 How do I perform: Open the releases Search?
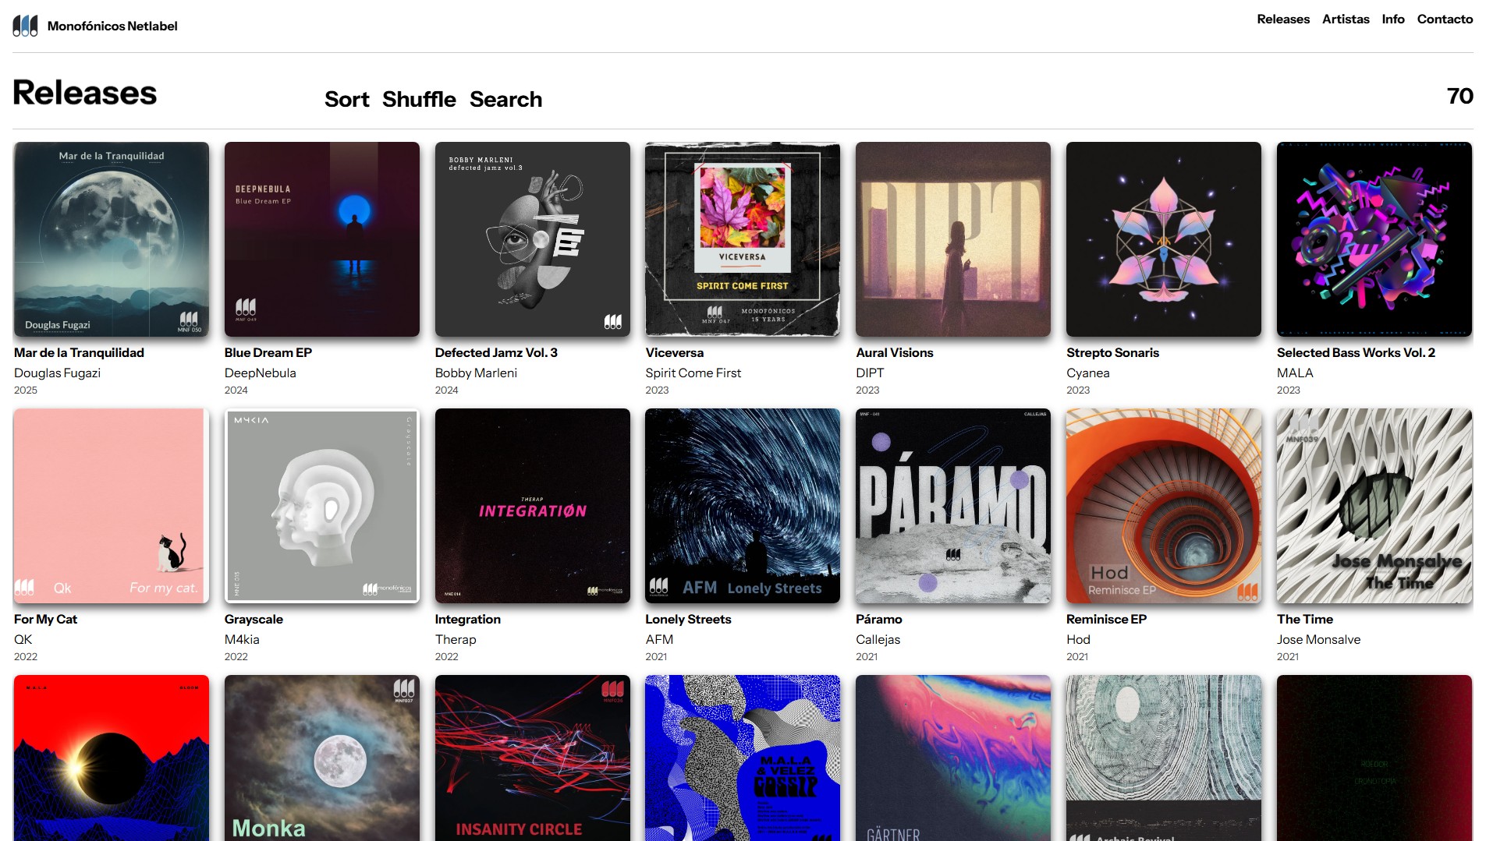(x=505, y=100)
